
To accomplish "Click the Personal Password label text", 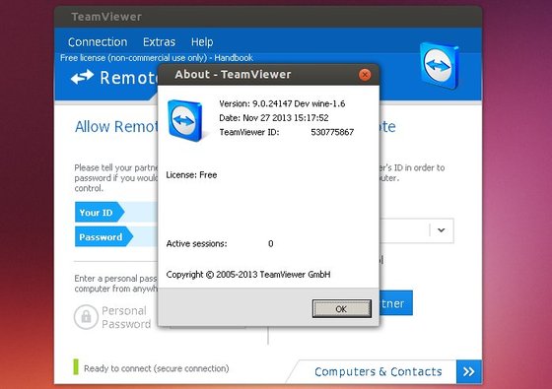I will pyautogui.click(x=126, y=317).
